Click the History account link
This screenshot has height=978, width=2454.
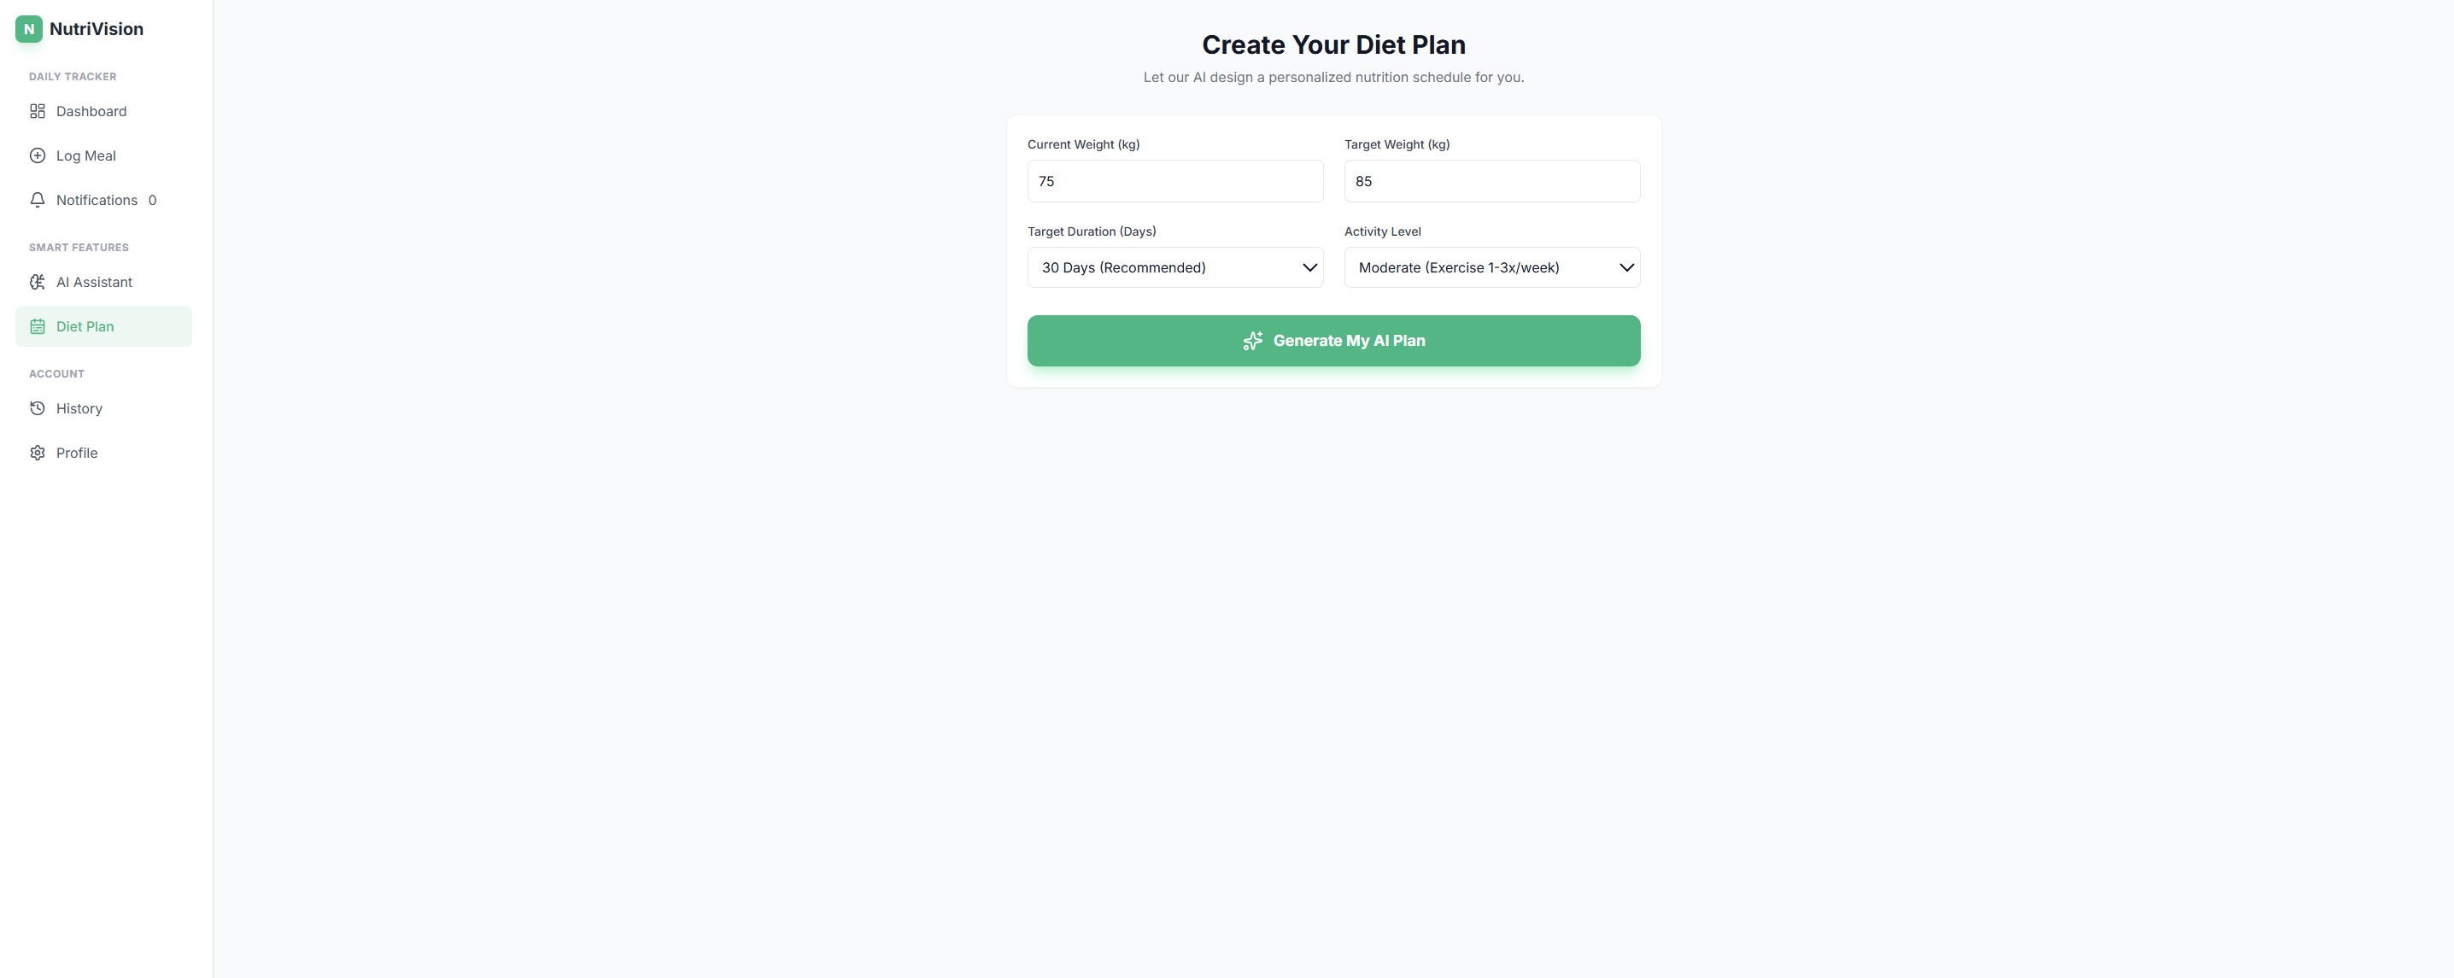pyautogui.click(x=79, y=407)
